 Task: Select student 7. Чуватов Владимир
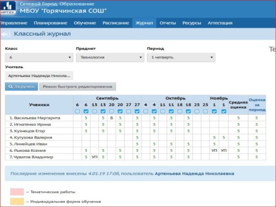(31, 157)
